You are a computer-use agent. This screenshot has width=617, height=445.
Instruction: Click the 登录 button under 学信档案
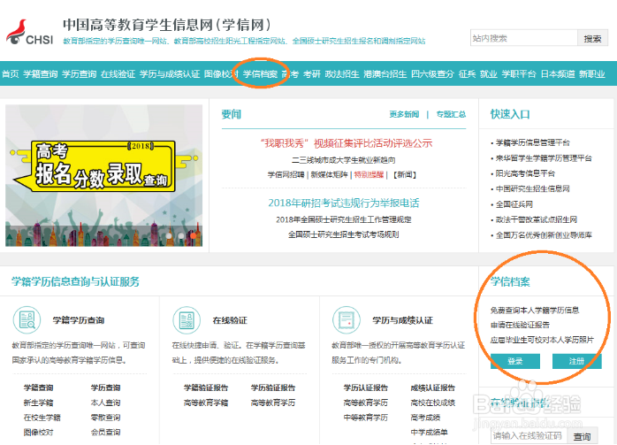click(515, 361)
